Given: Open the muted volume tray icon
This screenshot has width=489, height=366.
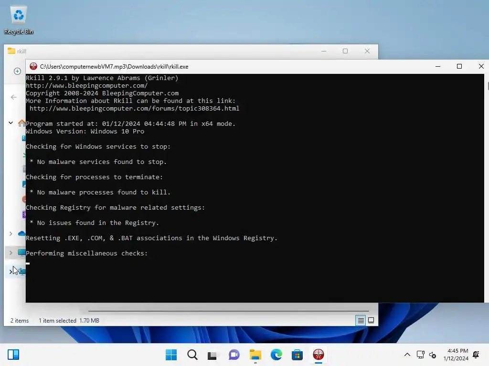Looking at the screenshot, I should (433, 355).
